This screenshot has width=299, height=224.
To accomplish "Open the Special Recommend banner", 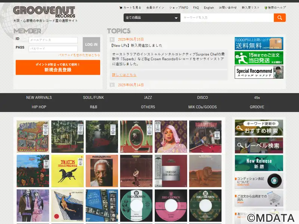I will [259, 72].
